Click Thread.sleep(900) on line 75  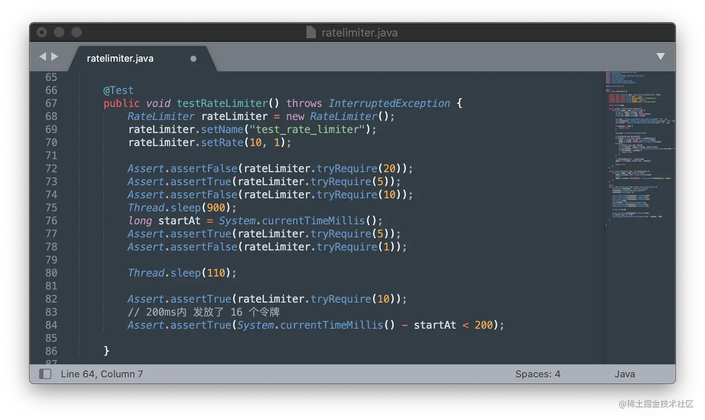(180, 208)
